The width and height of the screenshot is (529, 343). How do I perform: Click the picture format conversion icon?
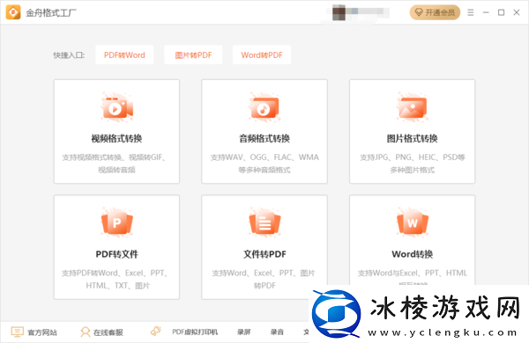(x=413, y=107)
